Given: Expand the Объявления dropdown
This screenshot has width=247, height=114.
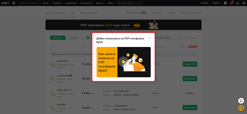Looking at the screenshot, I should coord(157,13).
